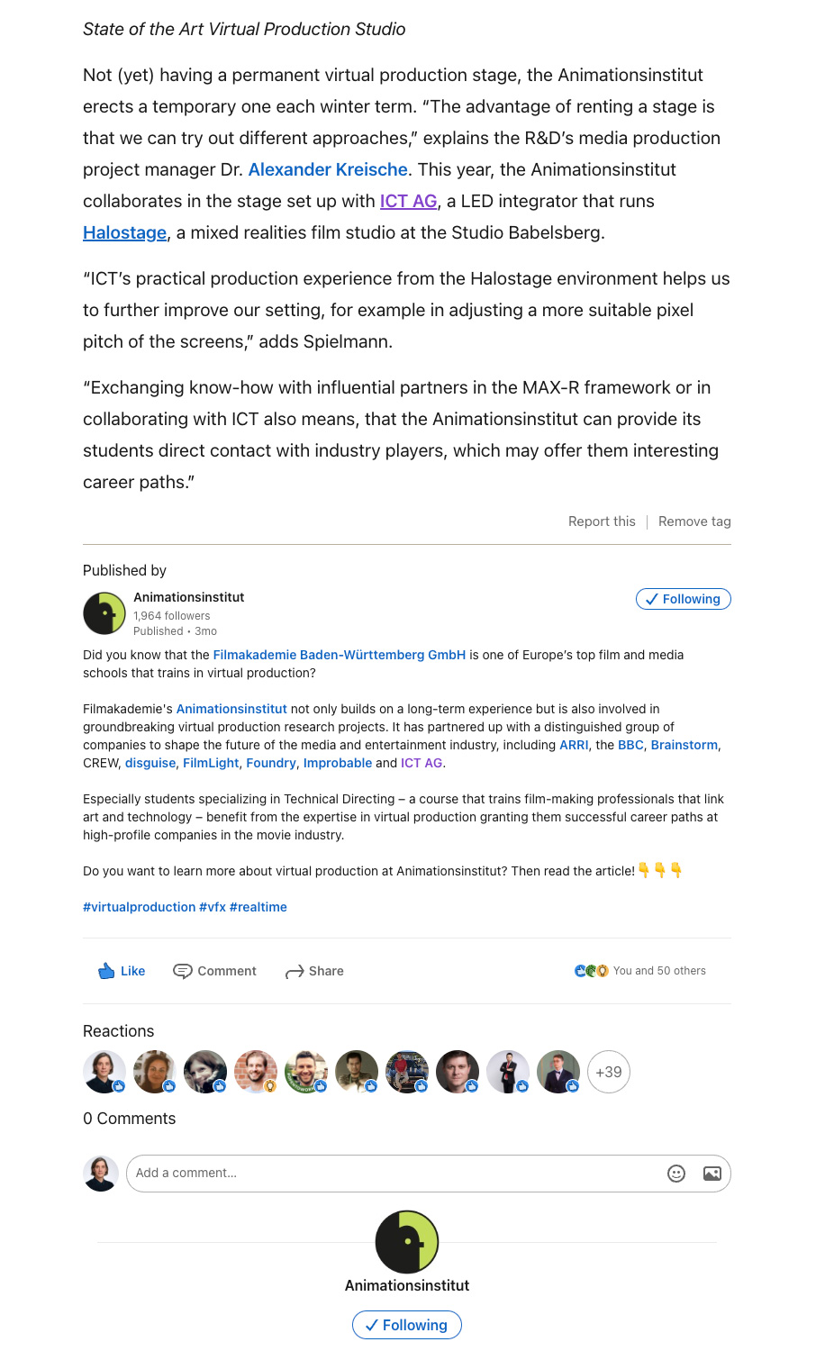834x1369 pixels.
Task: Click into the Add a comment field
Action: pyautogui.click(x=396, y=1174)
